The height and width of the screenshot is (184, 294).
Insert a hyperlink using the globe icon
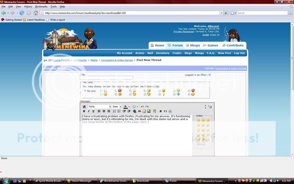point(135,111)
